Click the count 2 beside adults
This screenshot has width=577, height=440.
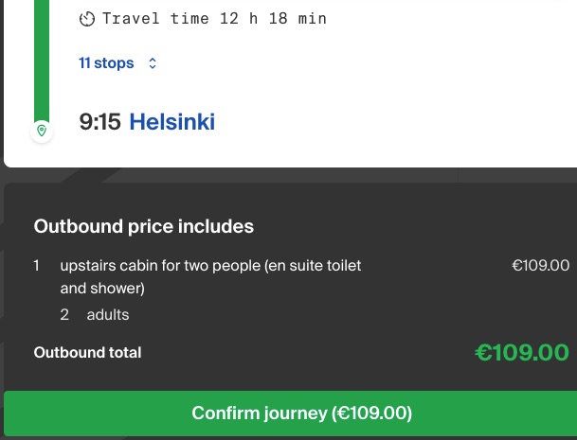click(x=64, y=315)
